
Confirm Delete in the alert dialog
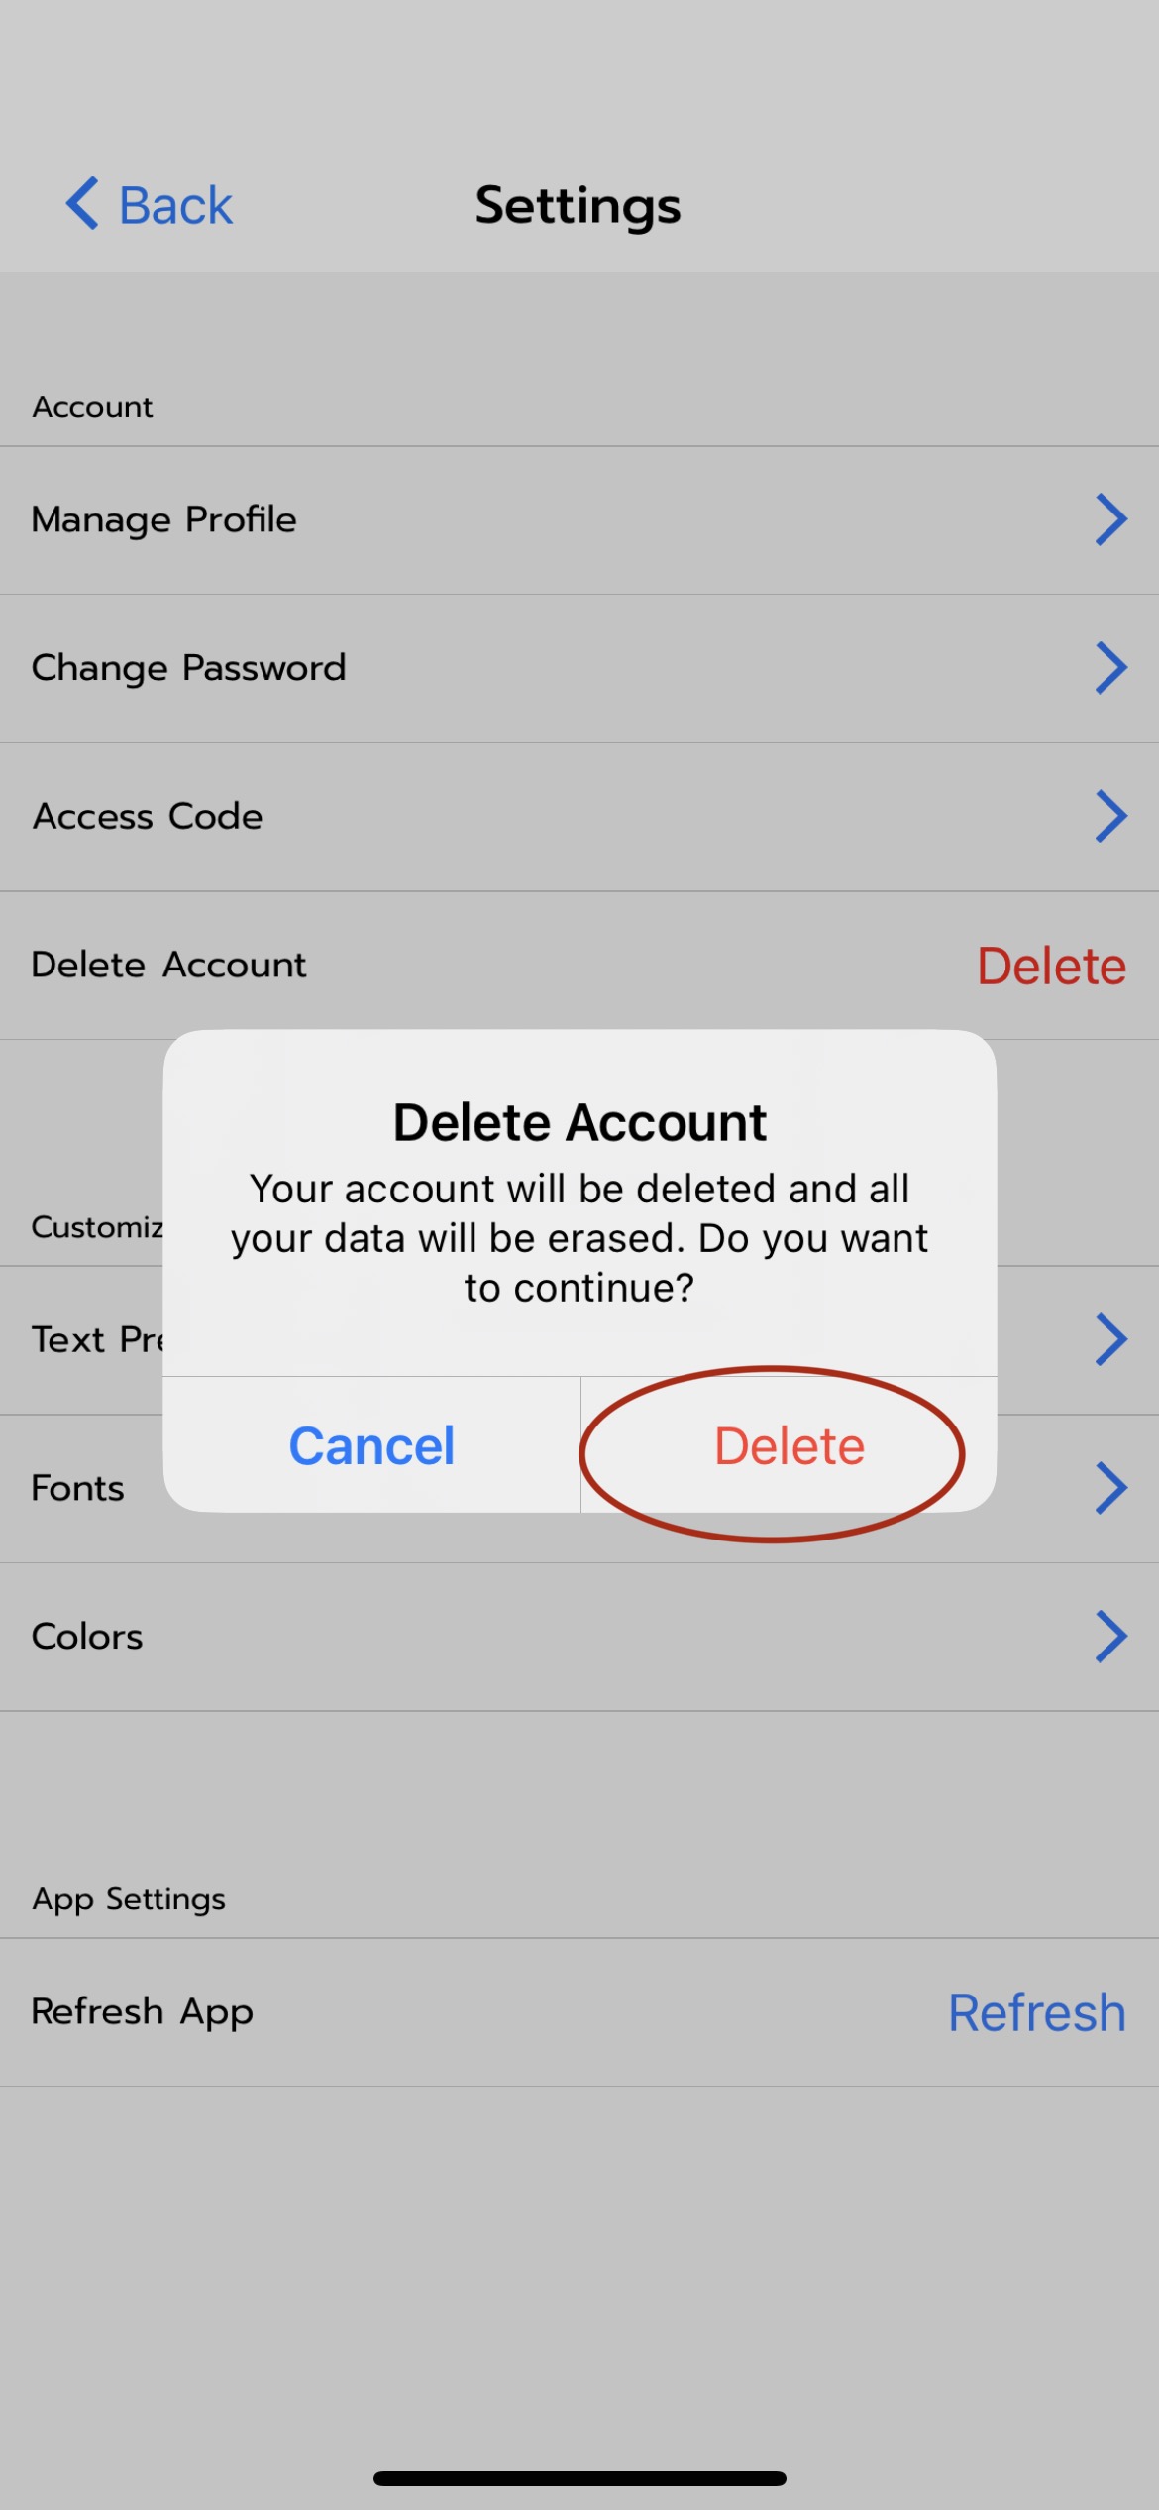pos(790,1445)
